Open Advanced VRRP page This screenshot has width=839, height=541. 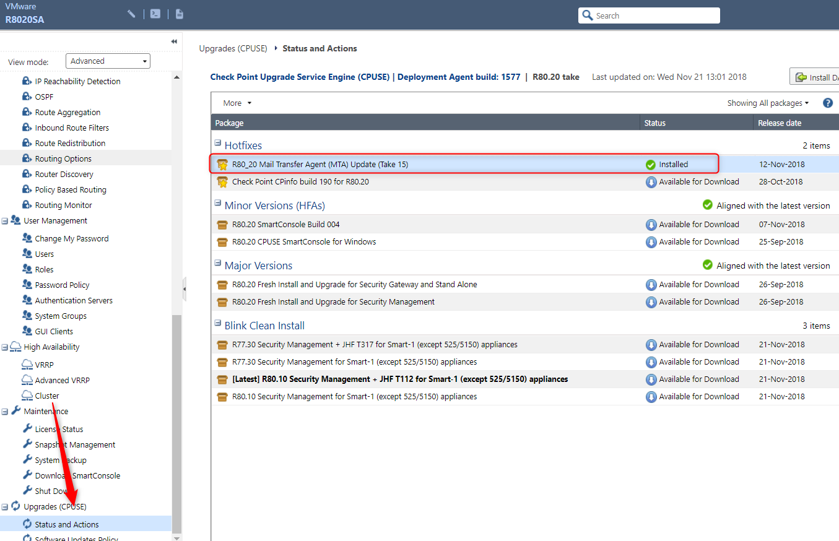pyautogui.click(x=63, y=380)
